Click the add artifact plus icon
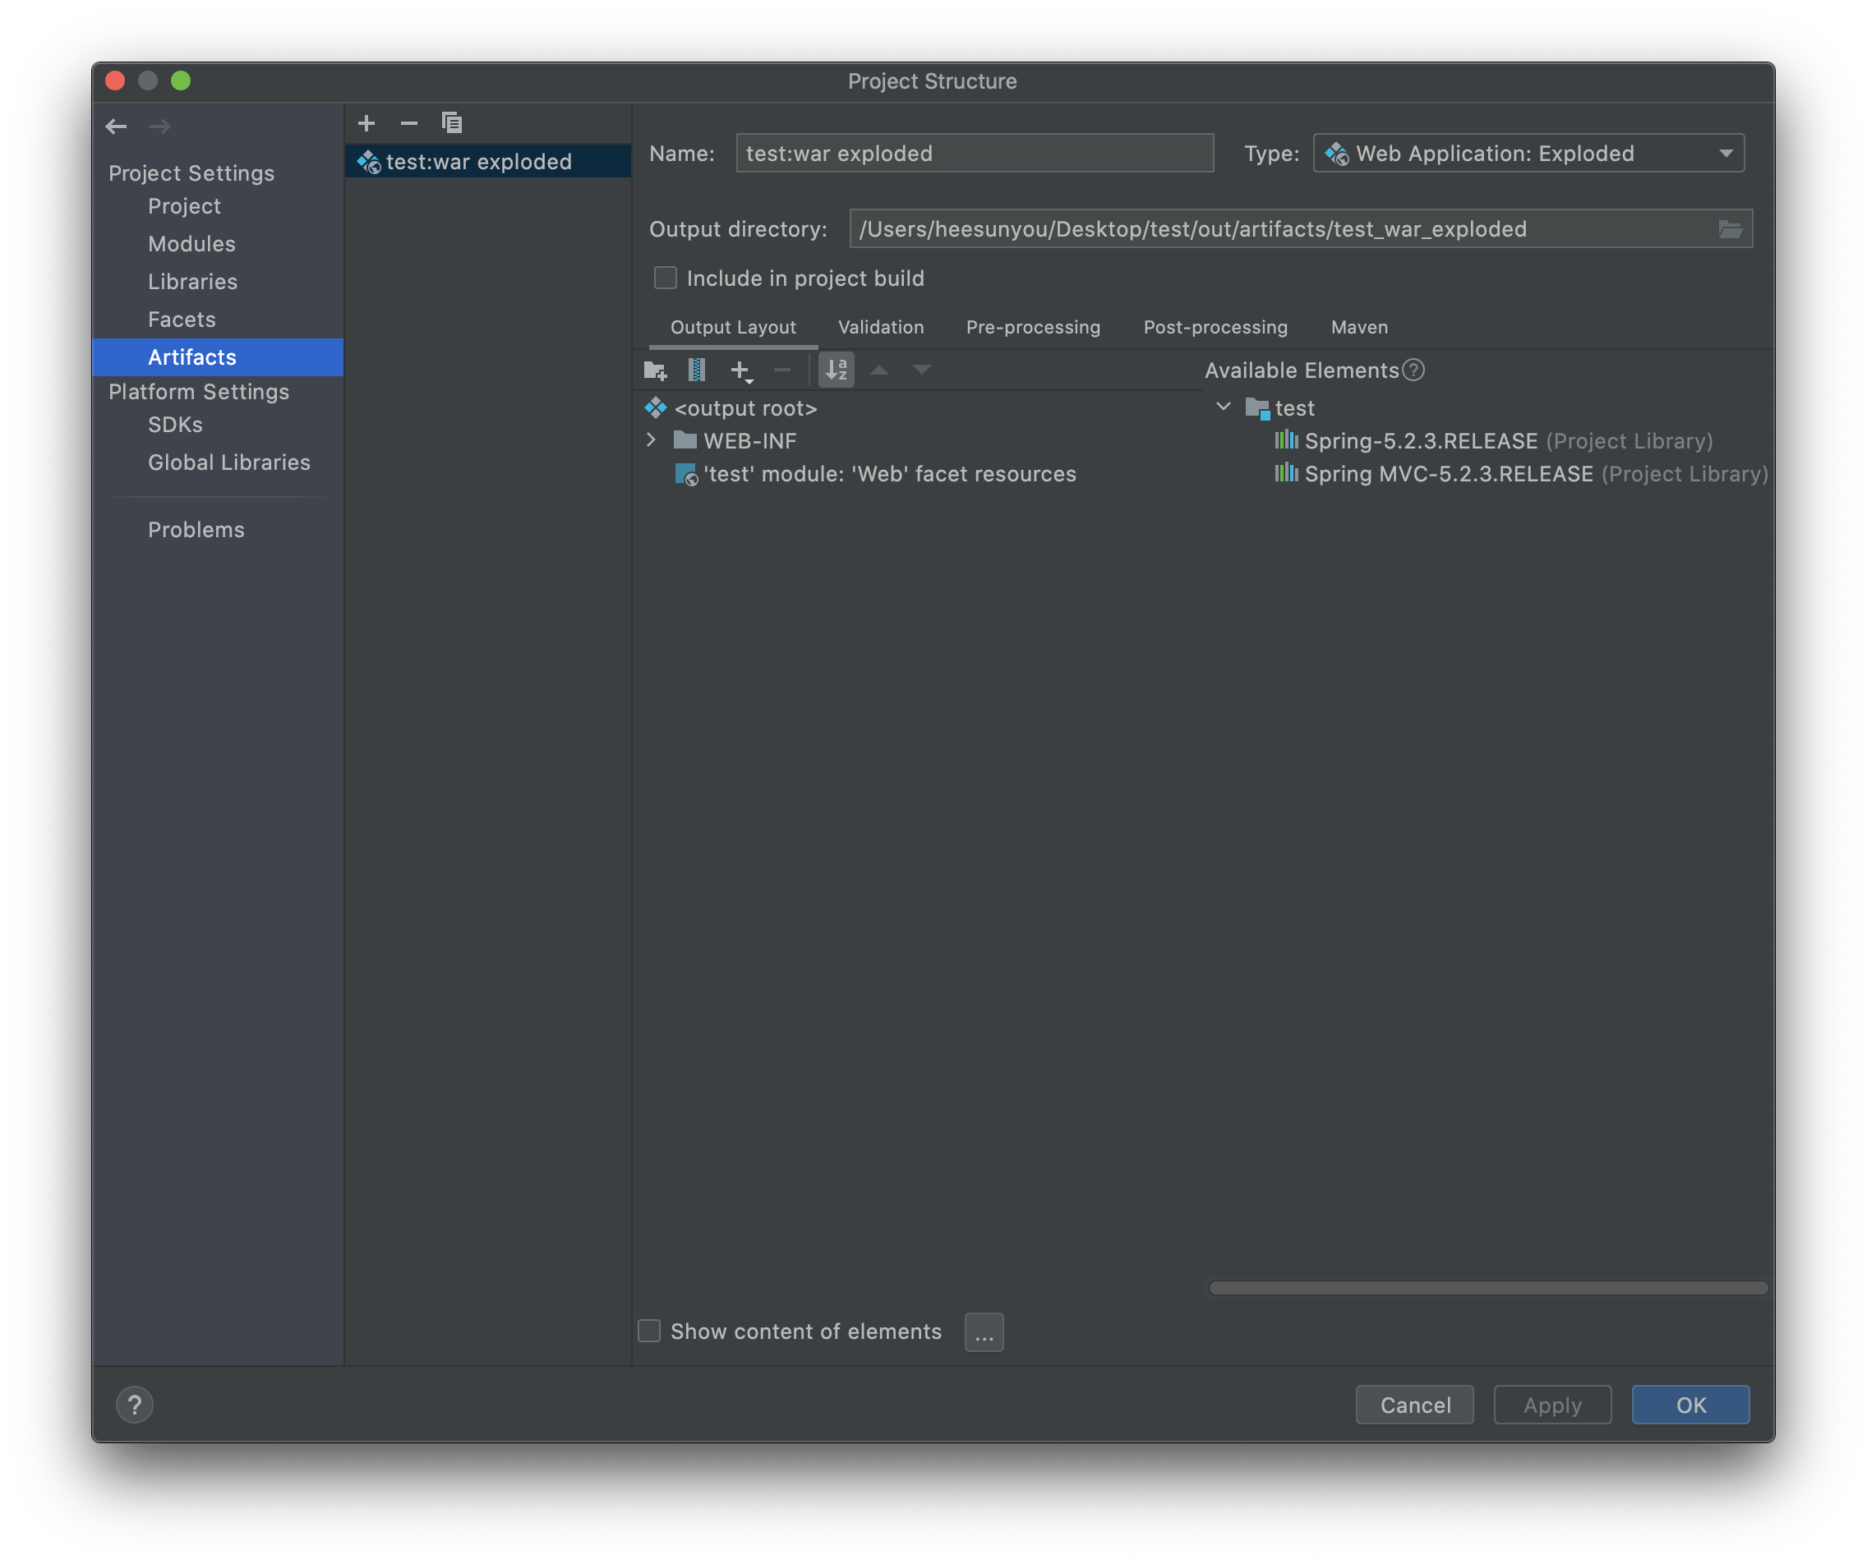 coord(366,122)
